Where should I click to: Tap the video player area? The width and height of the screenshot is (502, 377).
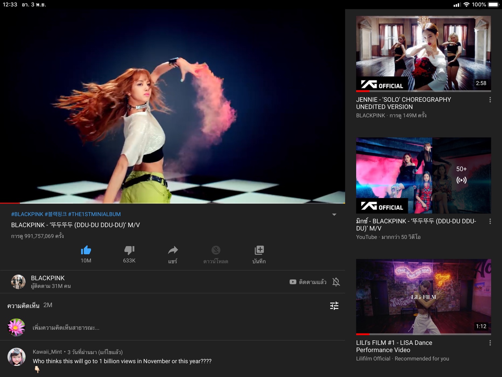[172, 106]
